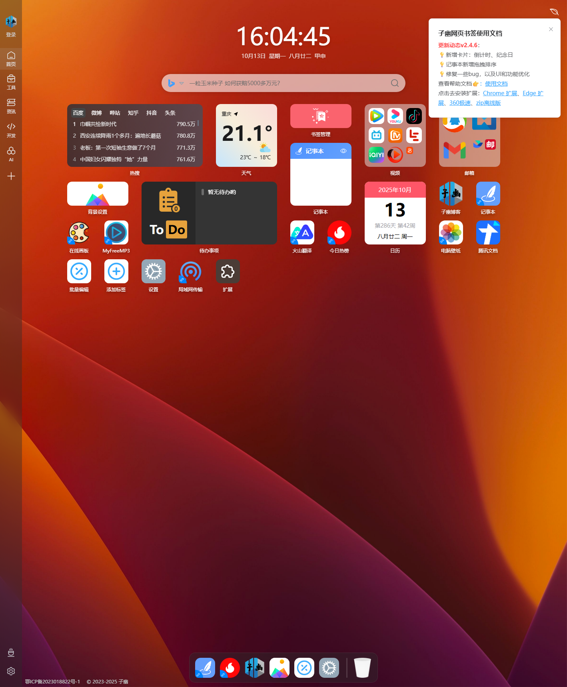
Task: Open 火山翻译 translation shortcut
Action: point(302,232)
